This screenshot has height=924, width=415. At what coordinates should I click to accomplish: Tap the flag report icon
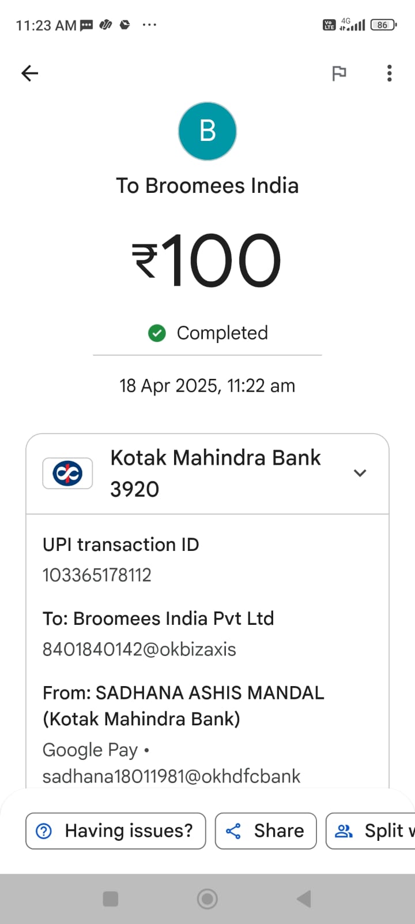click(339, 73)
